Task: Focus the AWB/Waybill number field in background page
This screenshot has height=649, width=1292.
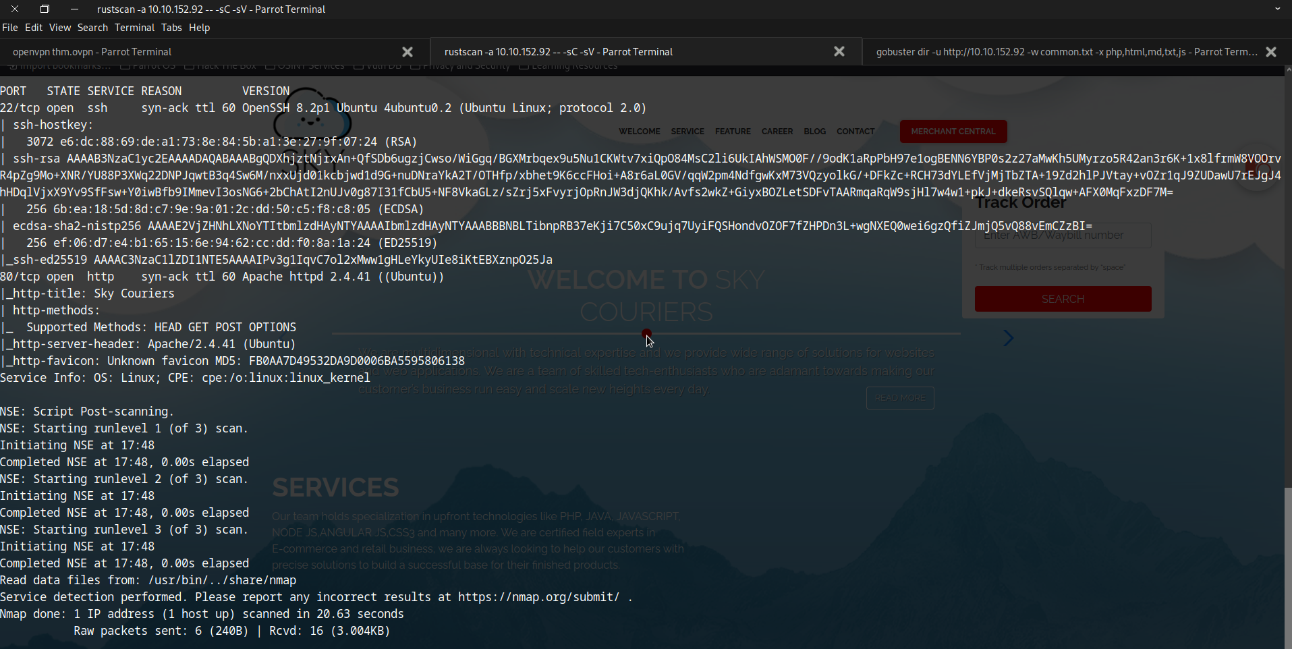Action: 1063,235
